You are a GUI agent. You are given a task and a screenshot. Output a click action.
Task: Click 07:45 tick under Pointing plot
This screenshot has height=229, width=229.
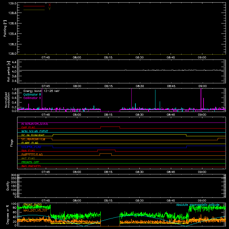[46, 58]
